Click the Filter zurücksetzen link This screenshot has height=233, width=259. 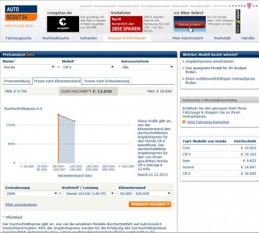click(x=21, y=205)
